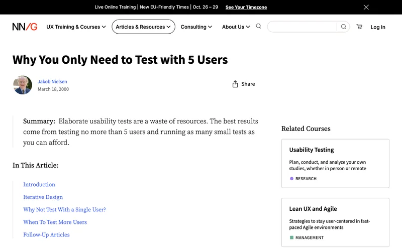Click the search magnifier icon beside About Us
The image size is (402, 251).
(258, 26)
